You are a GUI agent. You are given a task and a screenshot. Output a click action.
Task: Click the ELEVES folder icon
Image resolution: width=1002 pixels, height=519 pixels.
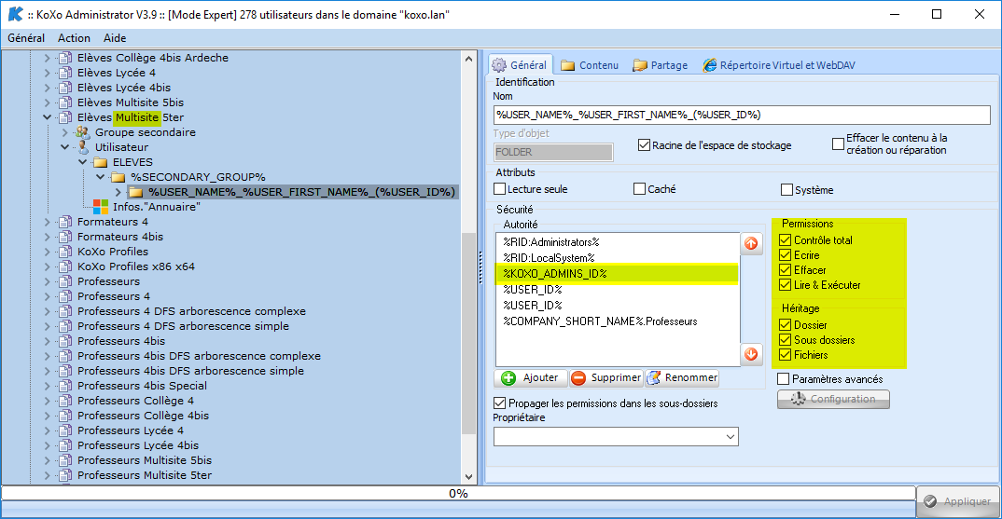click(x=101, y=162)
